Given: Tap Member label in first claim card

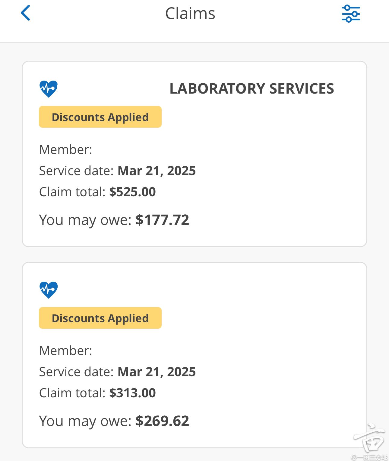Looking at the screenshot, I should (x=66, y=149).
